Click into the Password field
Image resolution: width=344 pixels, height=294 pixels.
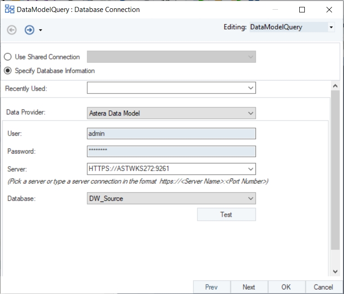pos(171,151)
